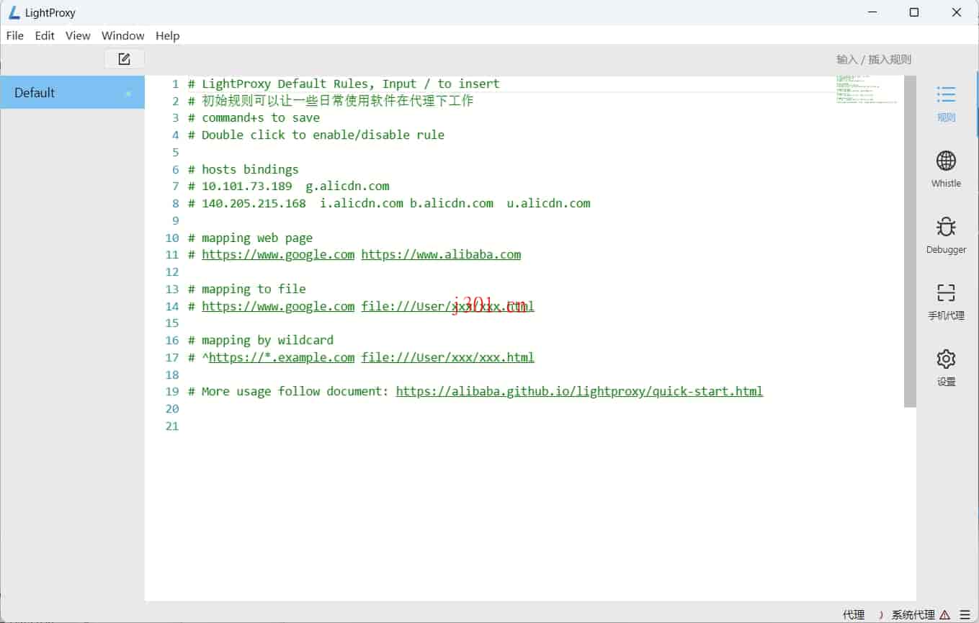Open the Help menu

(x=167, y=35)
